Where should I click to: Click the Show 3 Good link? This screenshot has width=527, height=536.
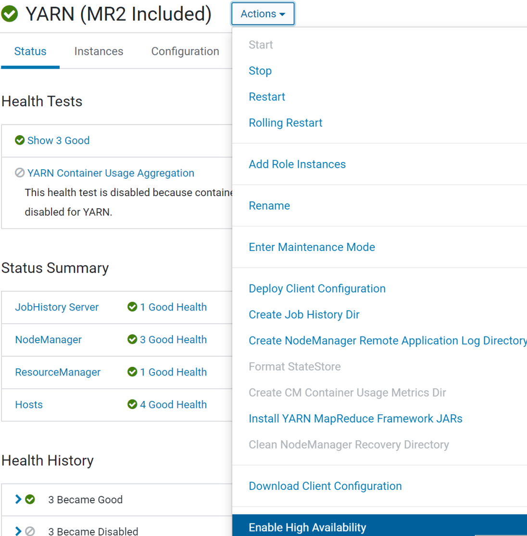(59, 140)
